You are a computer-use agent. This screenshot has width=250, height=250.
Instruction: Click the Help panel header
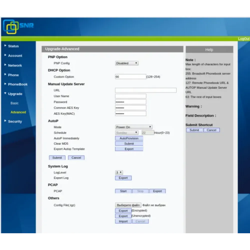tap(209, 49)
